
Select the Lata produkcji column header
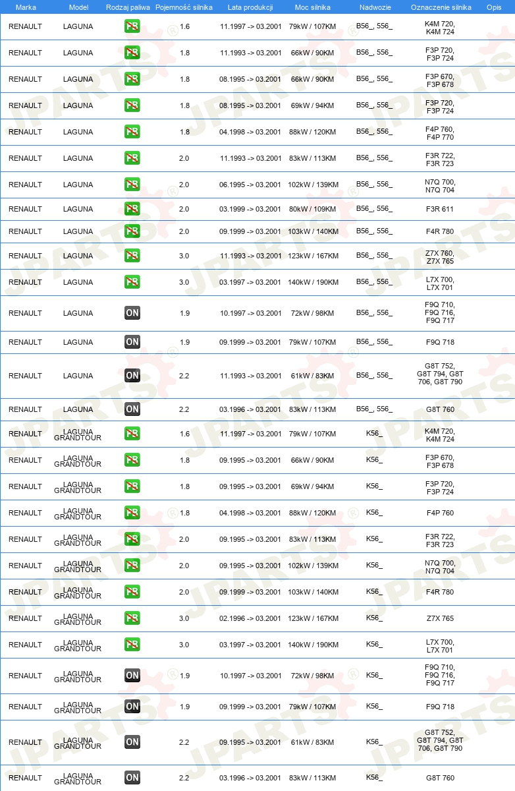pyautogui.click(x=250, y=7)
